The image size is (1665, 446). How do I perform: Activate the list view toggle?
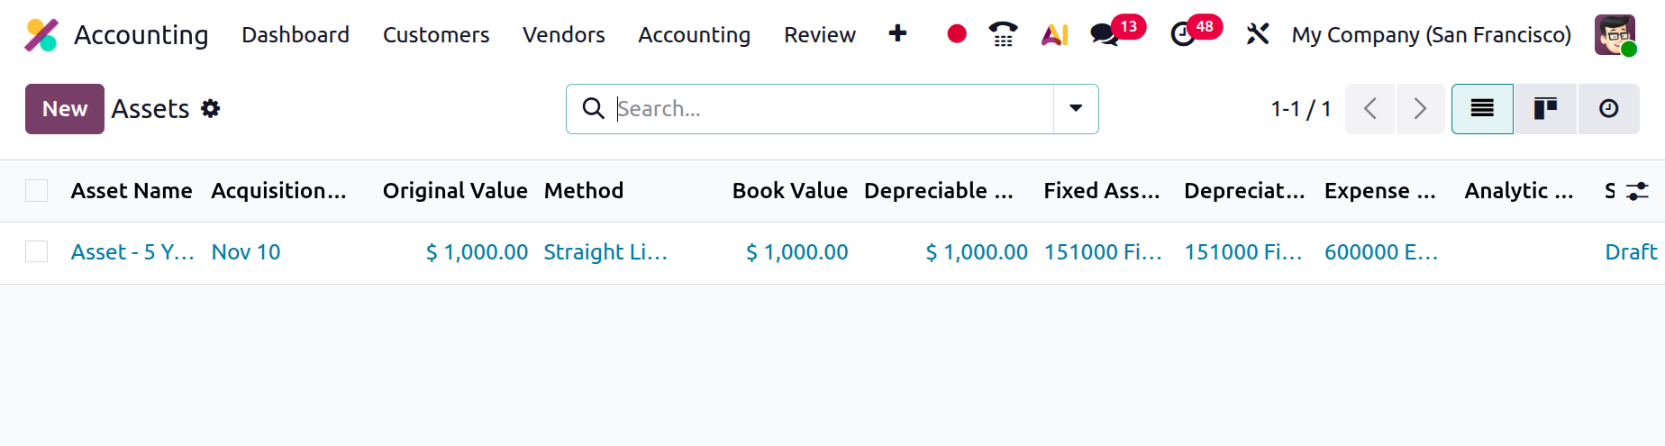coord(1482,109)
